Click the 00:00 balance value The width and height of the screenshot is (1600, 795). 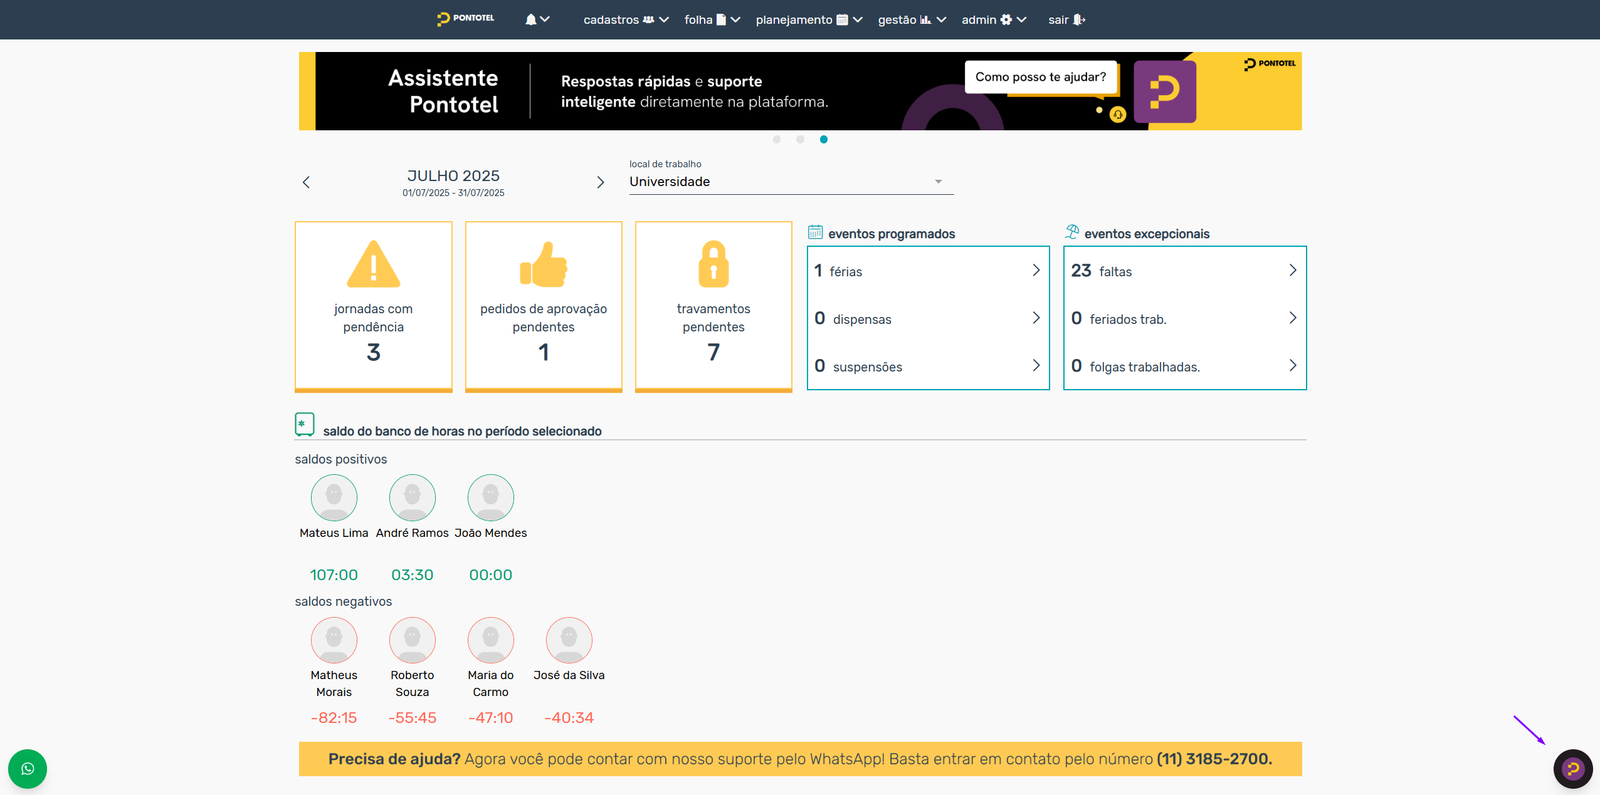(491, 575)
